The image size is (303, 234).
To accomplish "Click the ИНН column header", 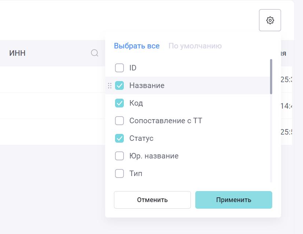I will 17,53.
